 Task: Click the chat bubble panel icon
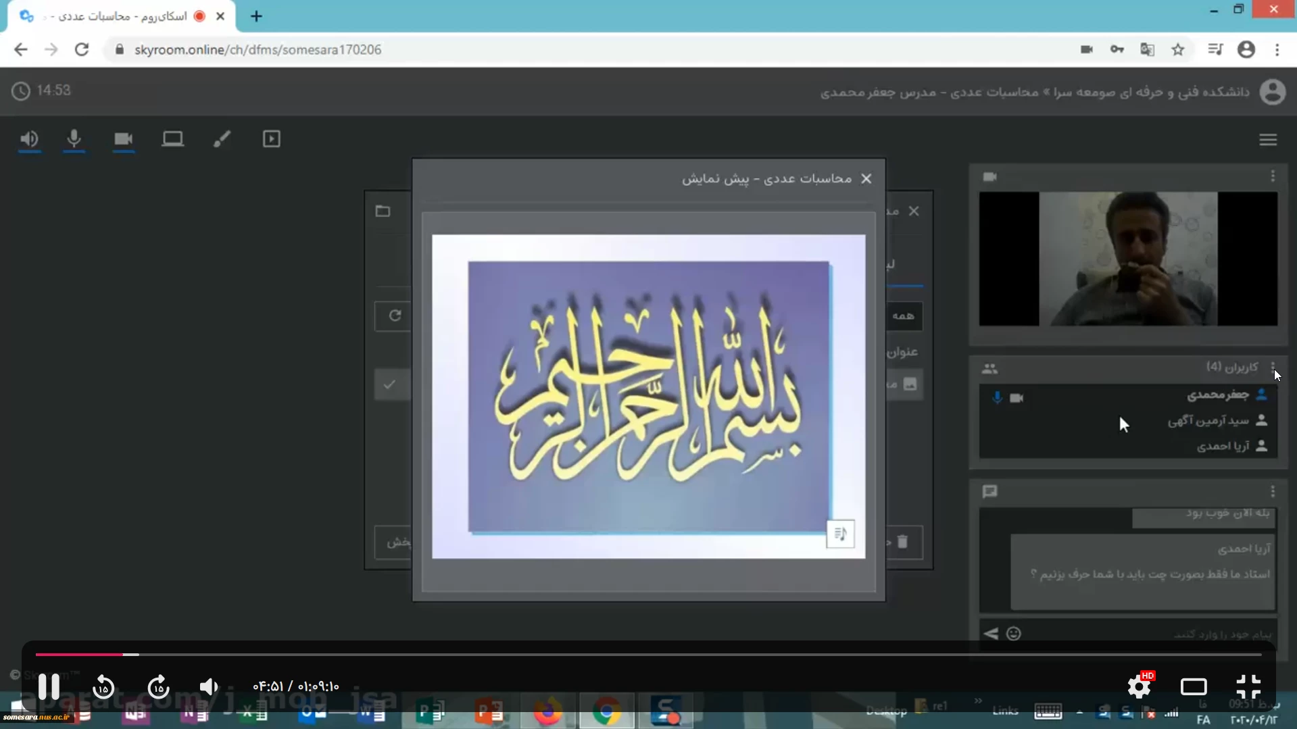pyautogui.click(x=990, y=492)
